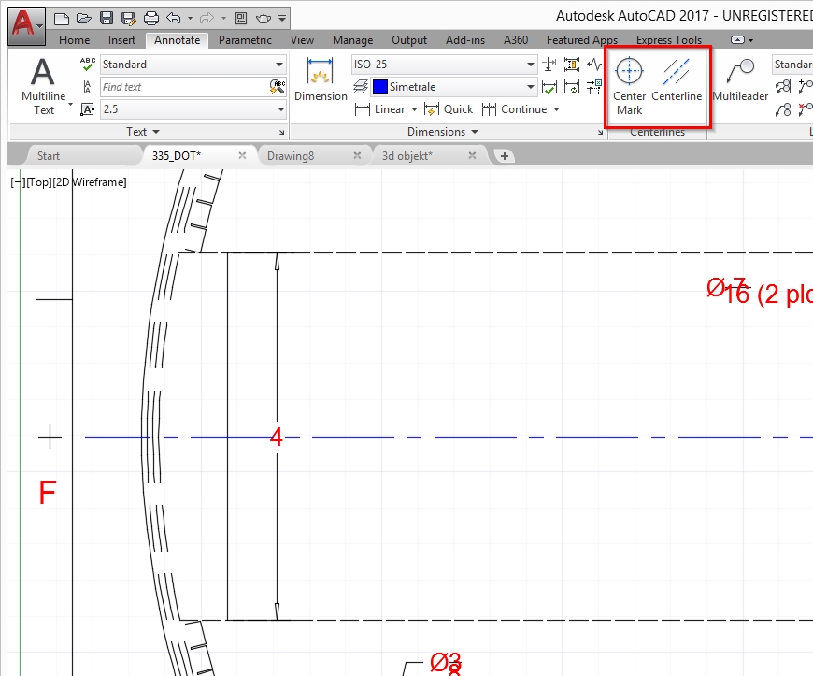Viewport: 813px width, 676px height.
Task: Activate the Centerline tool
Action: pyautogui.click(x=677, y=86)
